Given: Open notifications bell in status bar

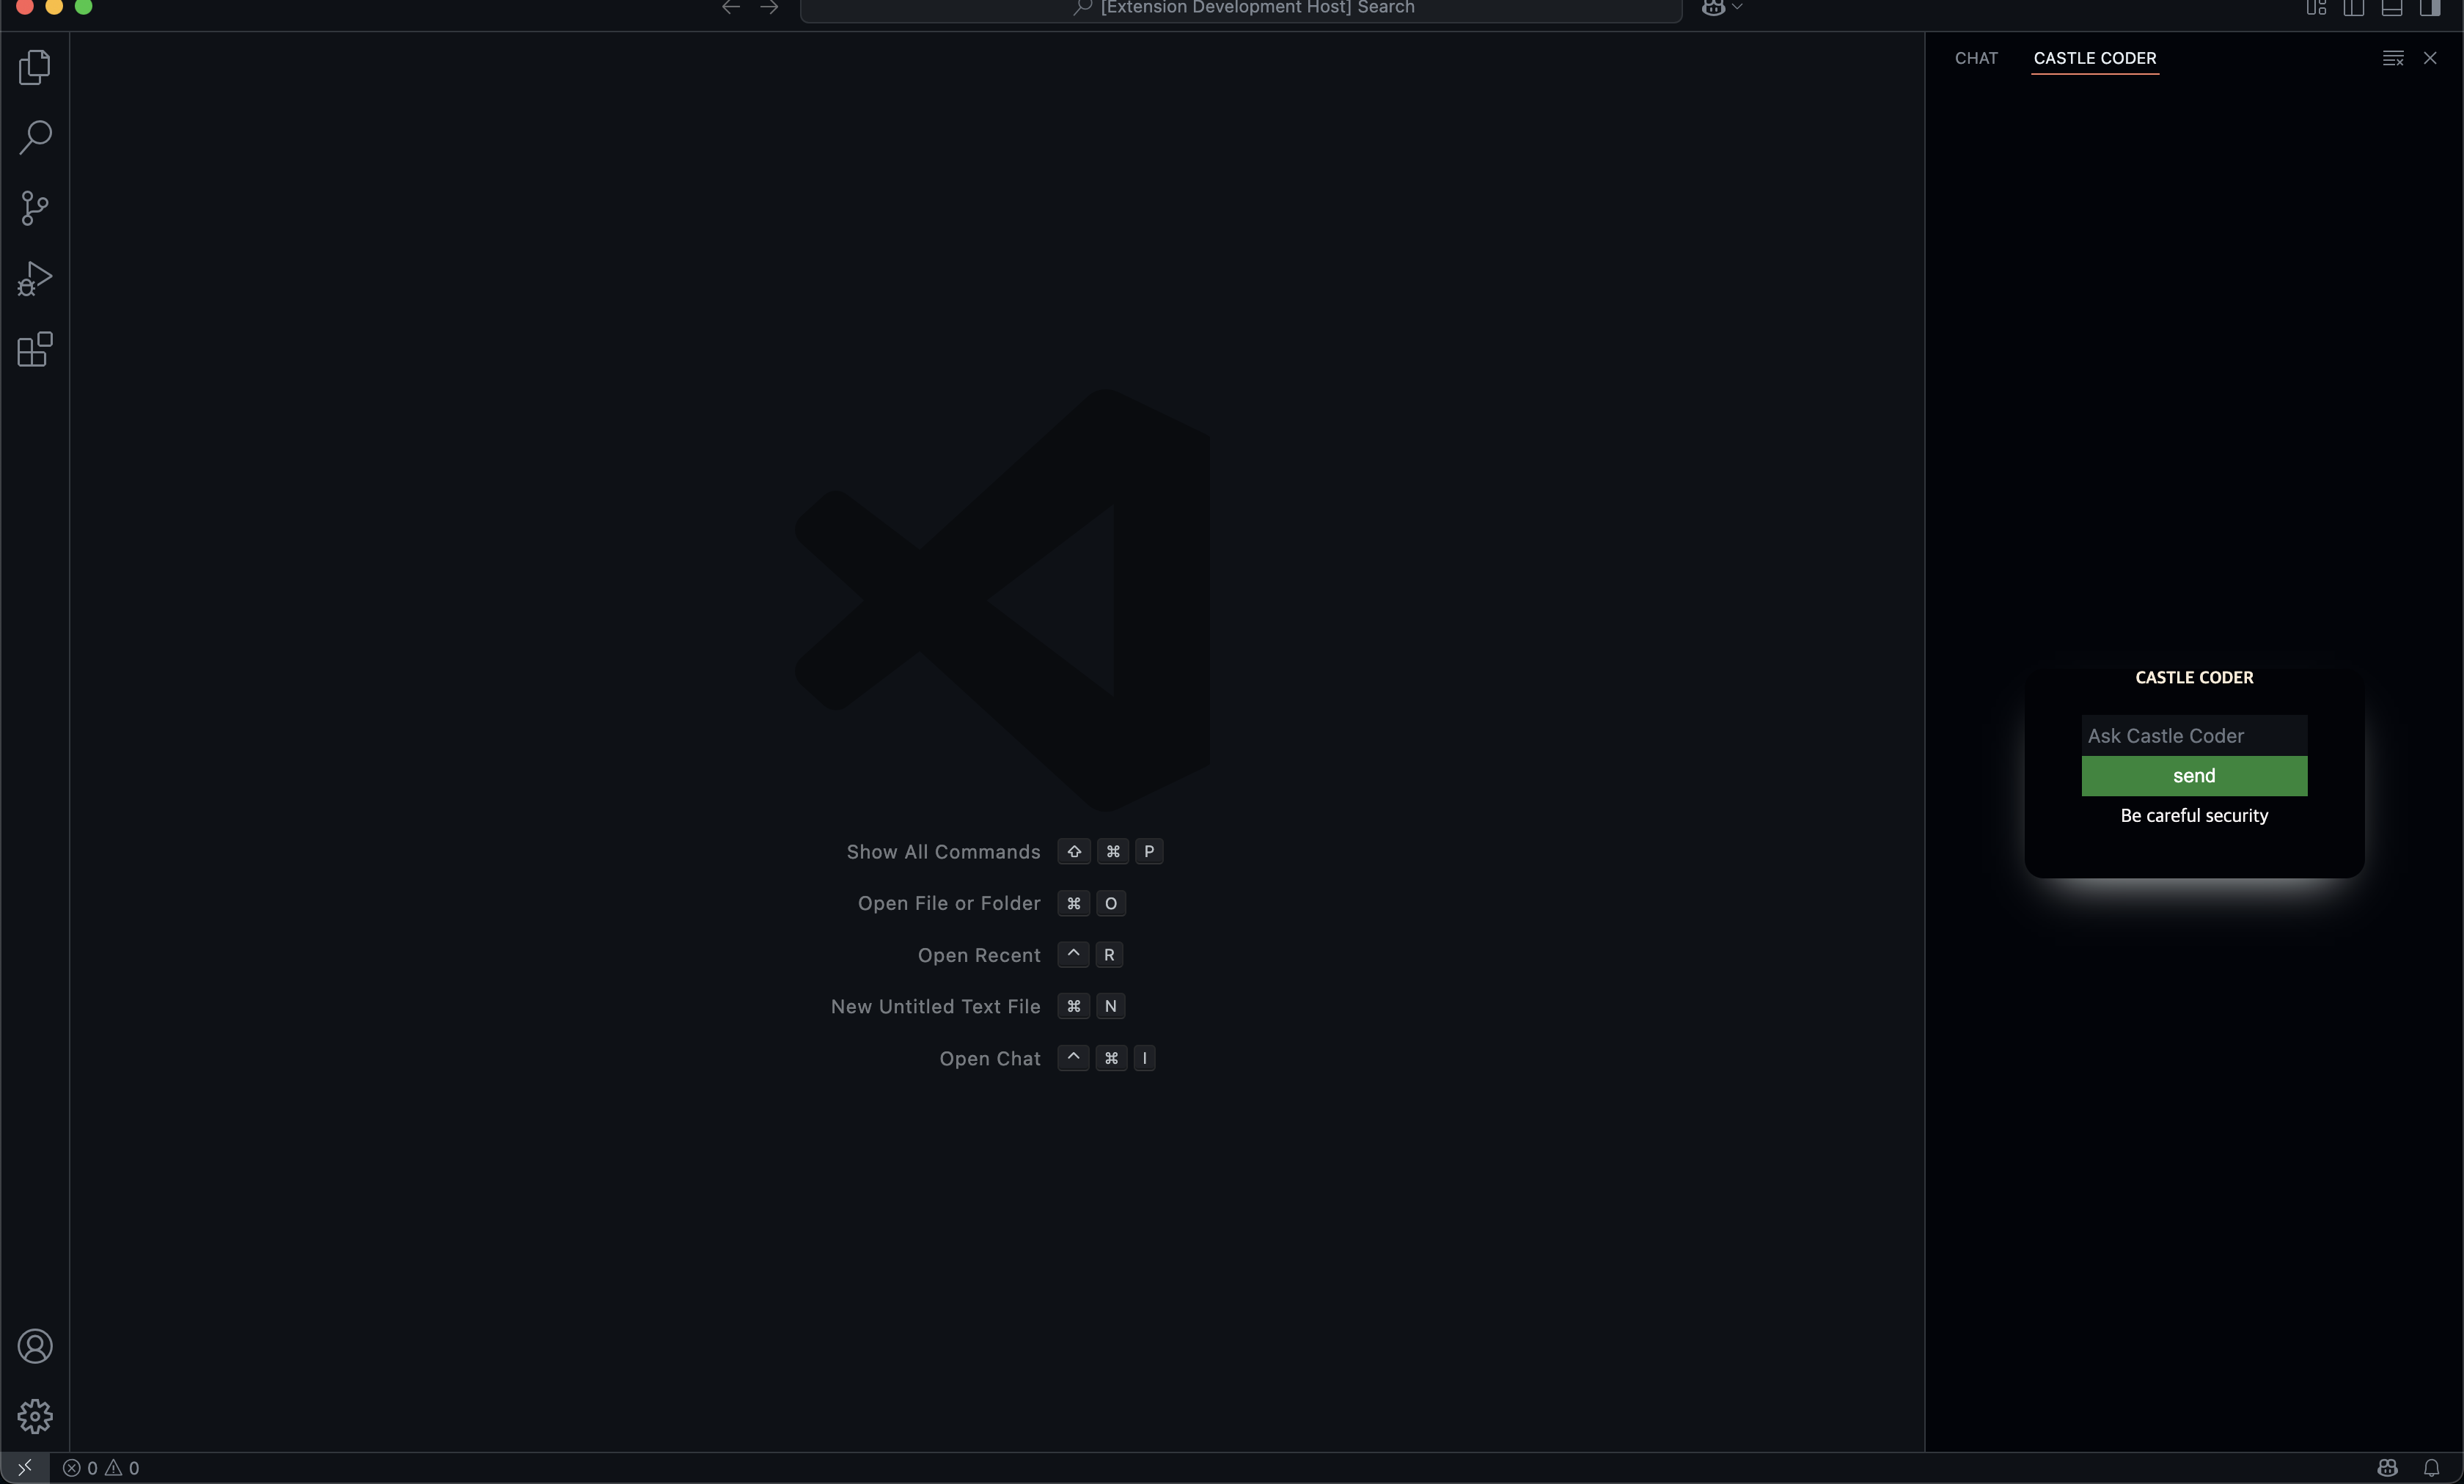Looking at the screenshot, I should click(x=2431, y=1467).
